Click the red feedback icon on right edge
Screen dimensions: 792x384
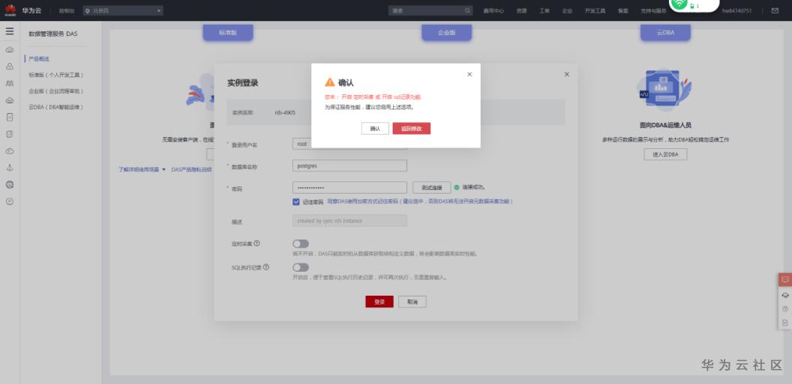pos(785,279)
